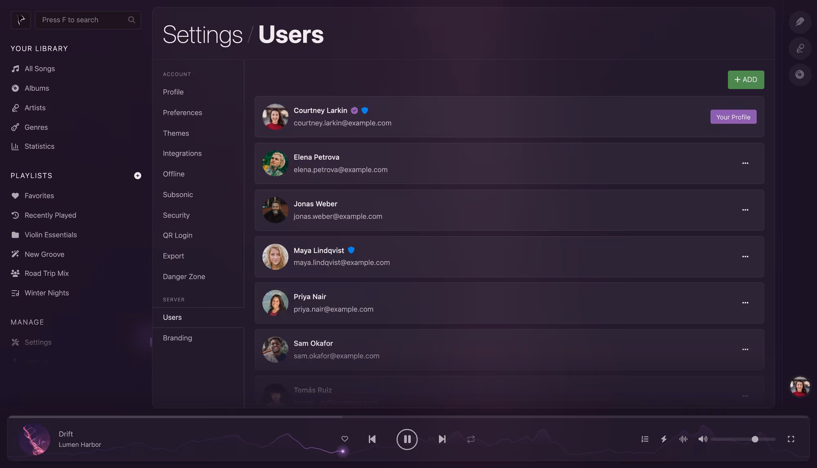Open the profile avatar at bottom right
The image size is (817, 468).
point(800,386)
